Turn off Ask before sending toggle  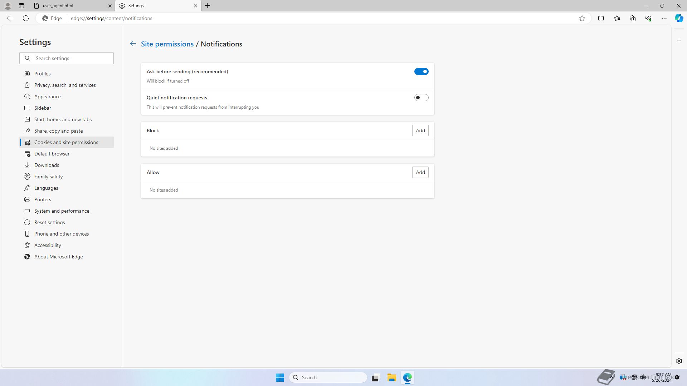(421, 71)
